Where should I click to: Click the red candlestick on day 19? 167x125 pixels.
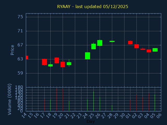click(x=57, y=60)
